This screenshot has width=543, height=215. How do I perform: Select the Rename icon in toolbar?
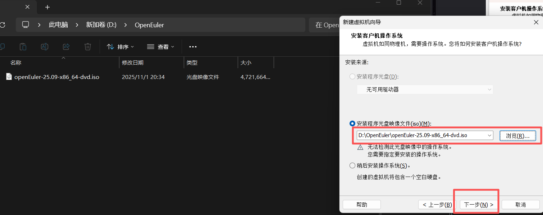point(44,47)
